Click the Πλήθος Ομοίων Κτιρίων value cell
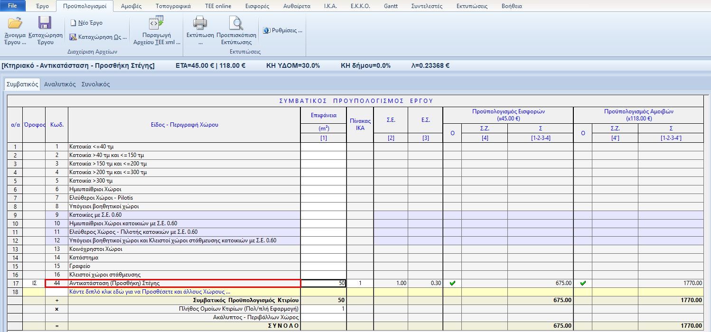 coord(324,309)
